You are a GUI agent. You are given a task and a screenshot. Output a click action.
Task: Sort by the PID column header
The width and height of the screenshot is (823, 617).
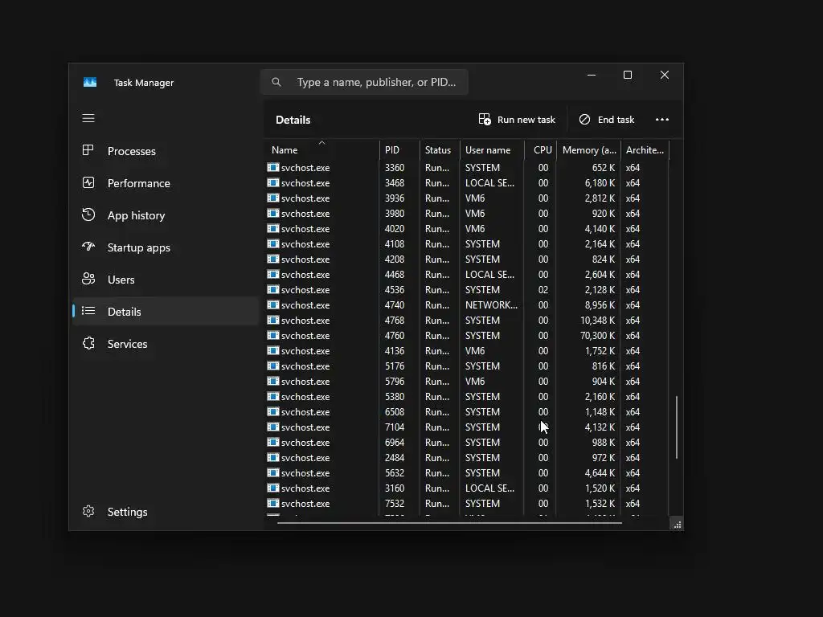click(x=399, y=150)
